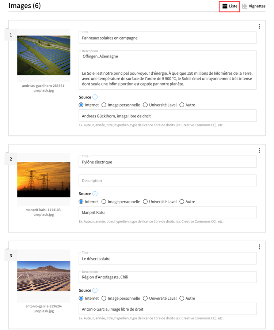Open the three-dot menu for image 1
The height and width of the screenshot is (330, 274).
tap(259, 26)
